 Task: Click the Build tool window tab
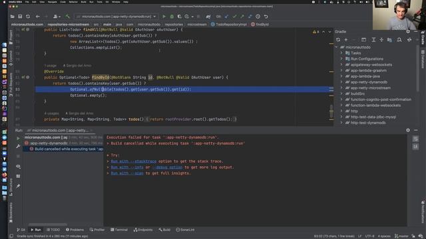[164, 230]
